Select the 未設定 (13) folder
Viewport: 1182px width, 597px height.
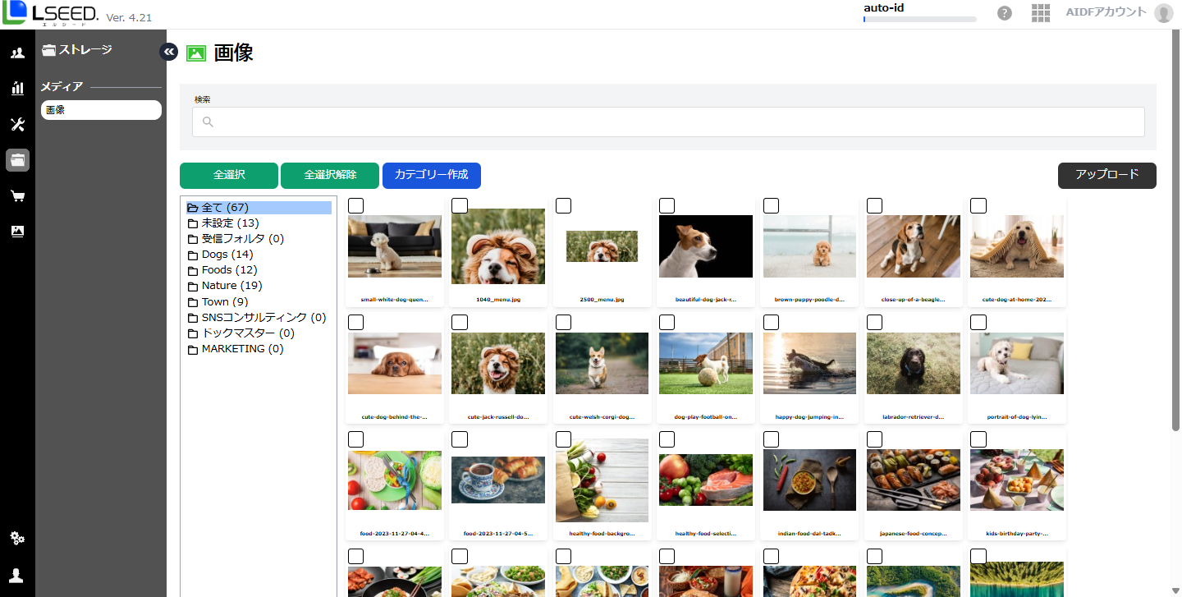230,223
